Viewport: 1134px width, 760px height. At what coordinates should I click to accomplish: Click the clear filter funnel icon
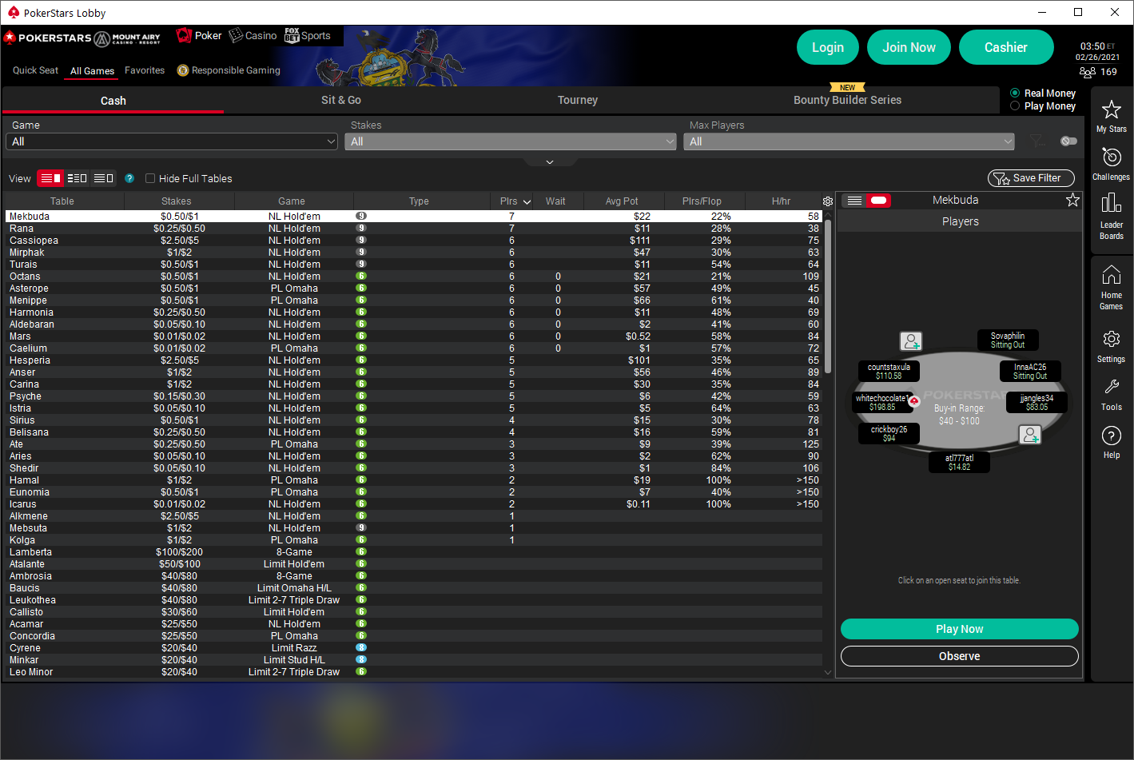(x=1037, y=141)
